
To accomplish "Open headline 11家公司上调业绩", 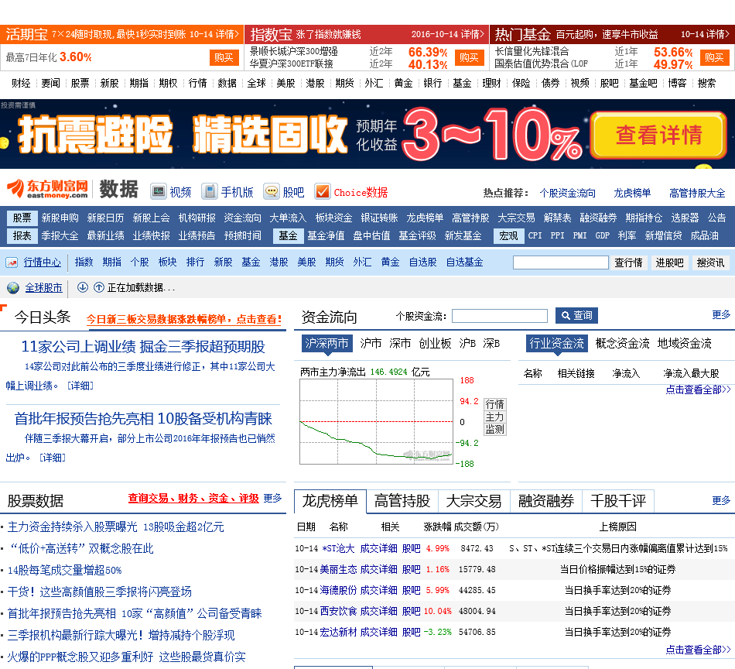I will pyautogui.click(x=143, y=347).
